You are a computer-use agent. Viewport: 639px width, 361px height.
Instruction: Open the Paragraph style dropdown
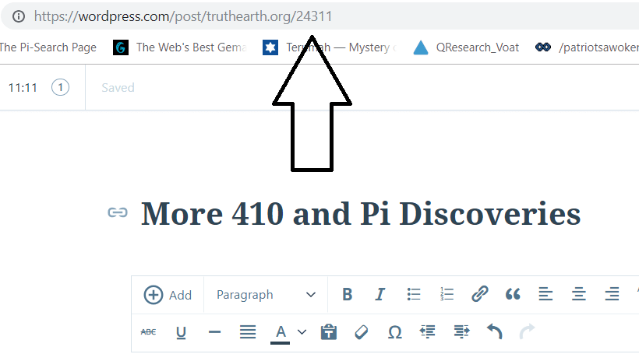point(266,295)
